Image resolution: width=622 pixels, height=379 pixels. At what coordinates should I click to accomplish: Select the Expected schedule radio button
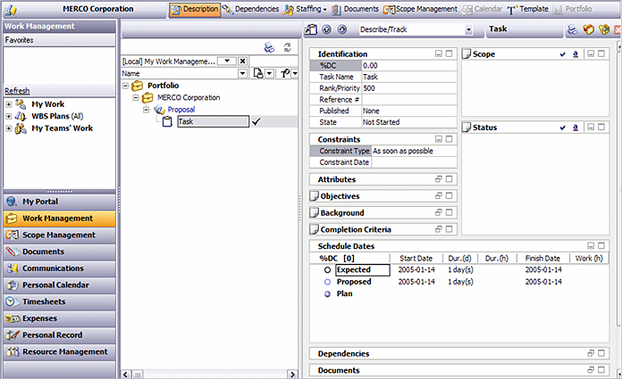pos(327,270)
